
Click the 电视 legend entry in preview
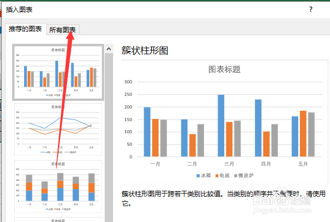(x=222, y=175)
